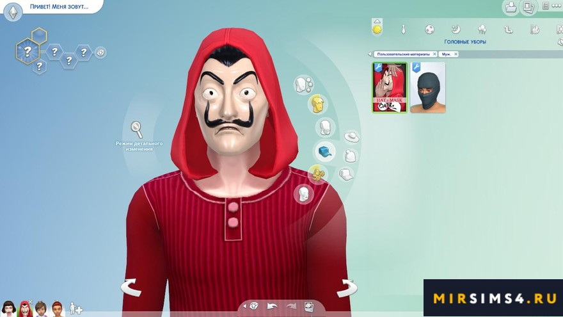Remove the 'Муж.' filter tag
Image resolution: width=563 pixels, height=317 pixels.
click(x=456, y=54)
